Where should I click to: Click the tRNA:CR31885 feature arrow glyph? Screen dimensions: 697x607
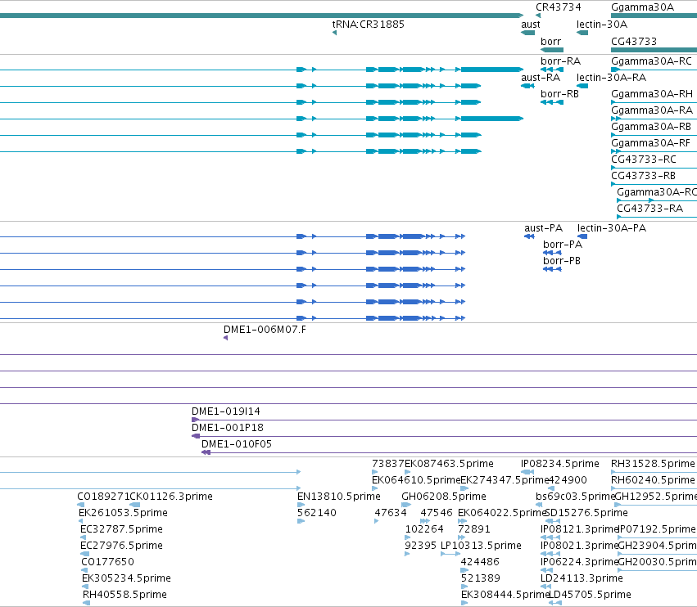pyautogui.click(x=334, y=33)
